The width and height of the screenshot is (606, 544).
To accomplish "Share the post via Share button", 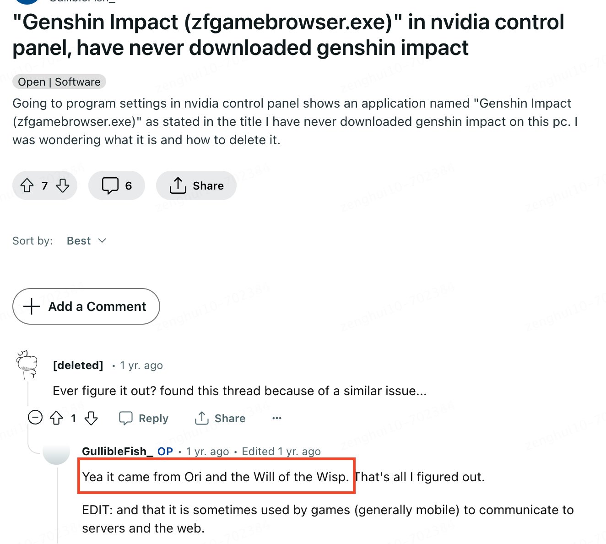I will (196, 185).
